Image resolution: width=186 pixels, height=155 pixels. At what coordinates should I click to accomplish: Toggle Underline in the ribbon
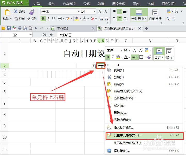point(53,19)
